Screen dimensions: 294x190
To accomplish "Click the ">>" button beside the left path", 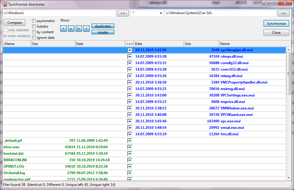I will (x=123, y=13).
